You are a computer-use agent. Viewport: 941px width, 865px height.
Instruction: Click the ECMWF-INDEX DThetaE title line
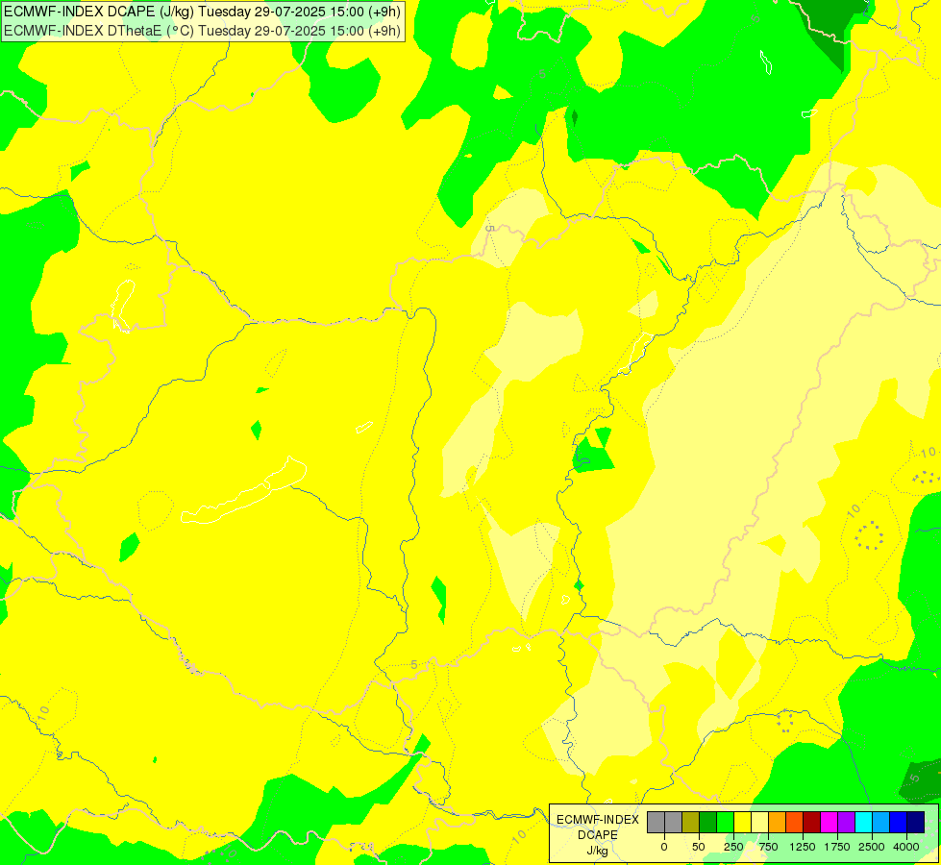click(x=202, y=31)
